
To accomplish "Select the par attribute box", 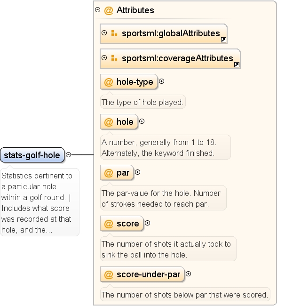I will [117, 173].
